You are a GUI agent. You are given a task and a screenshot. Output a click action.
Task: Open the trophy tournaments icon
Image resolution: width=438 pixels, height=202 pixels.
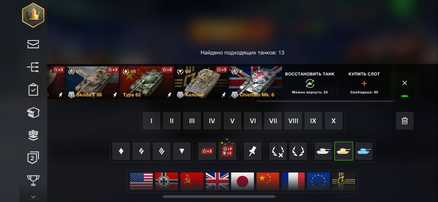[x=33, y=181]
